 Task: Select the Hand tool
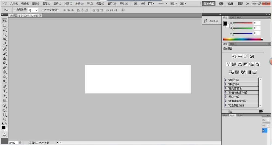coord(5,115)
